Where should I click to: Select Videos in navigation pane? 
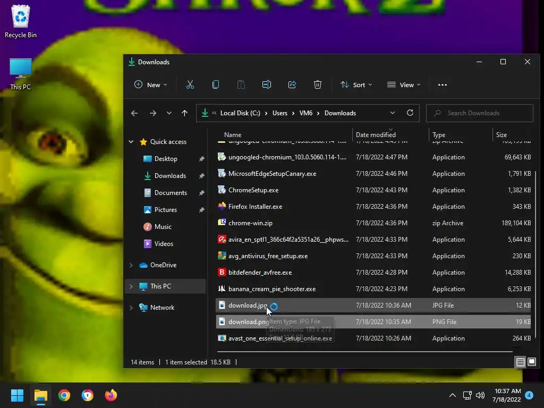pyautogui.click(x=164, y=243)
